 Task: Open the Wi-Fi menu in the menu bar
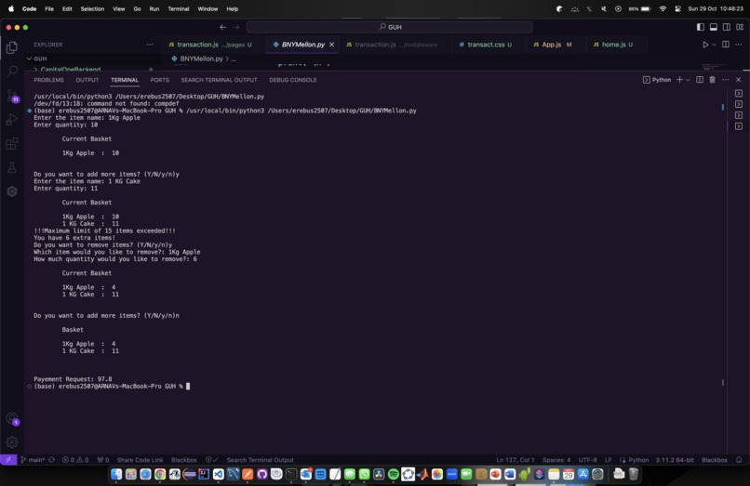point(663,8)
